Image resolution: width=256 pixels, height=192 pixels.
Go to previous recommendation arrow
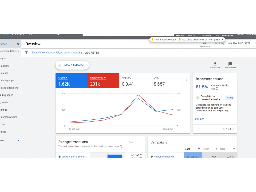click(x=224, y=129)
